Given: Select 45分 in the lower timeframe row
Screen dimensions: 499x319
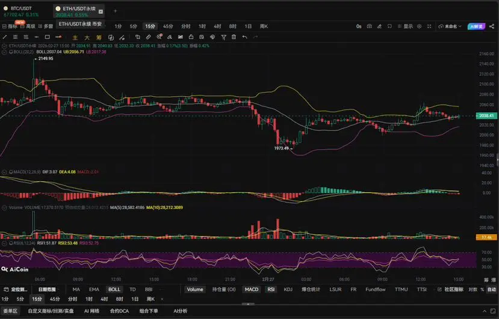Looking at the screenshot, I should [x=55, y=299].
